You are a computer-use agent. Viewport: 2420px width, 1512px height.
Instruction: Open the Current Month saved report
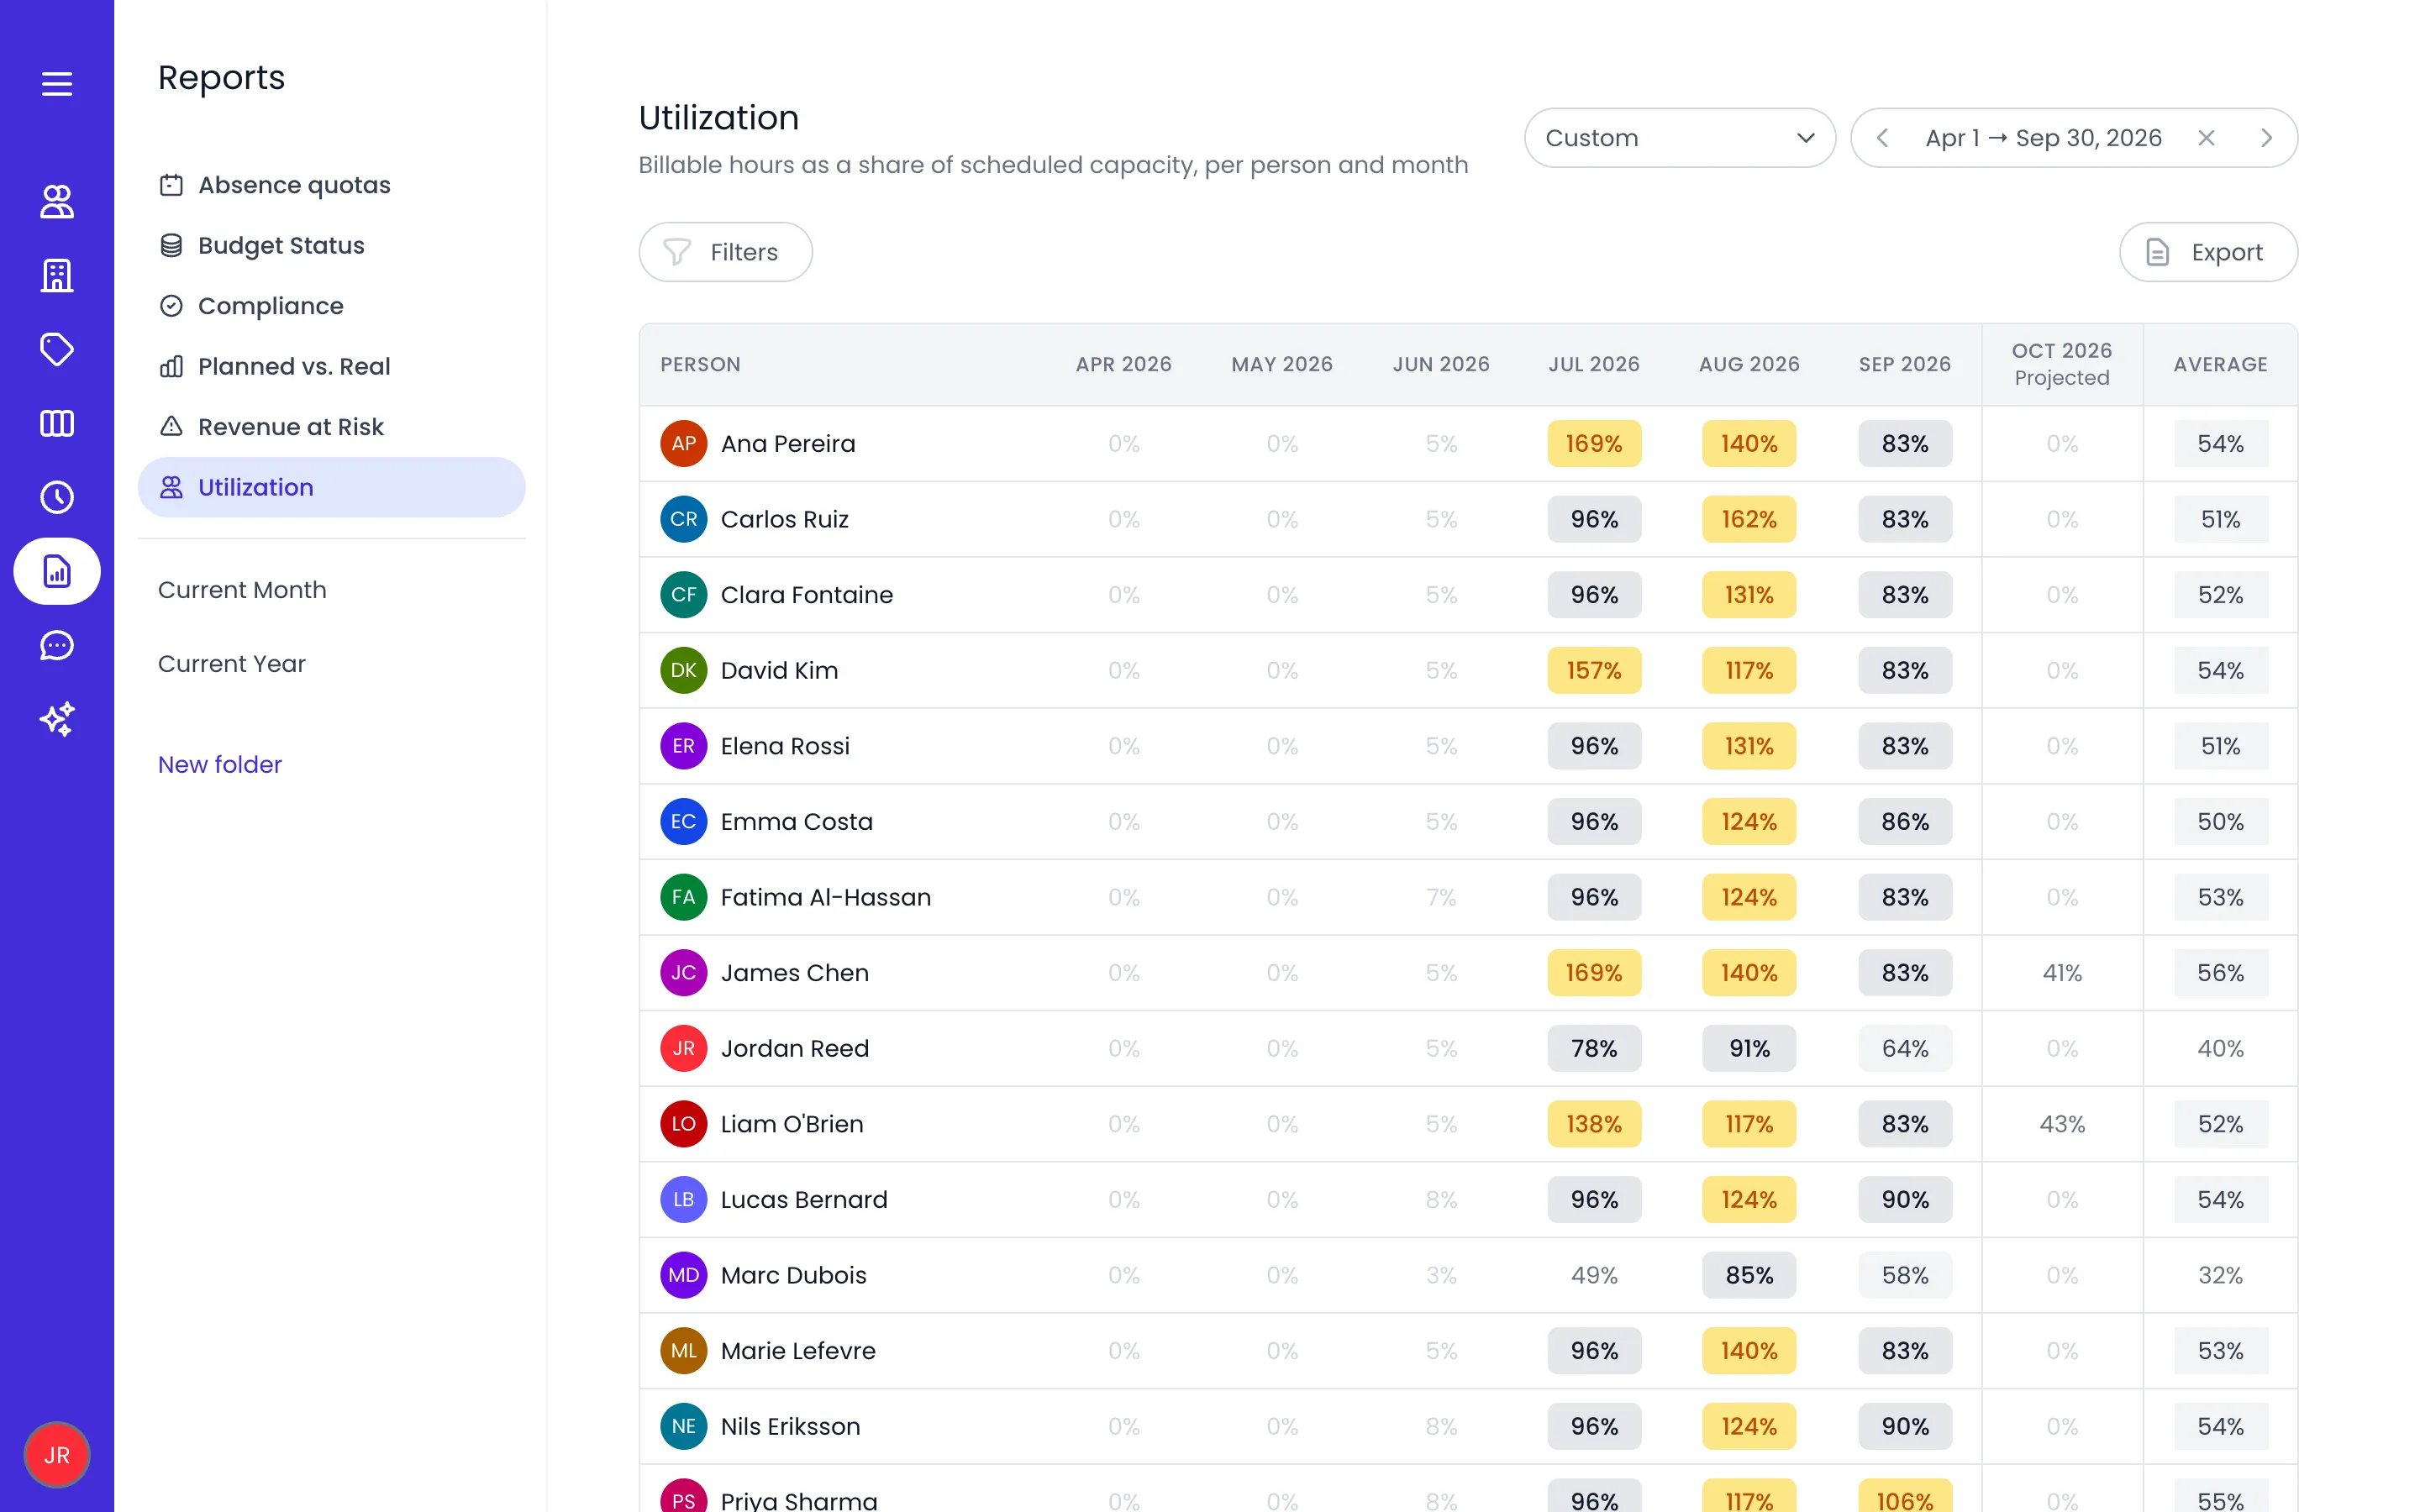point(242,590)
